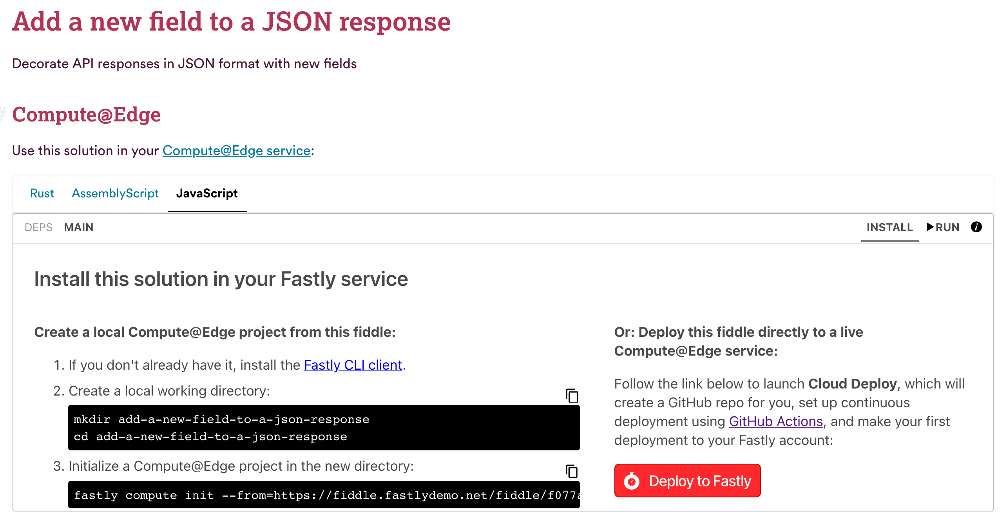
Task: Click the hash anchor beside Compute@Edge heading
Action: pyautogui.click(x=3, y=114)
